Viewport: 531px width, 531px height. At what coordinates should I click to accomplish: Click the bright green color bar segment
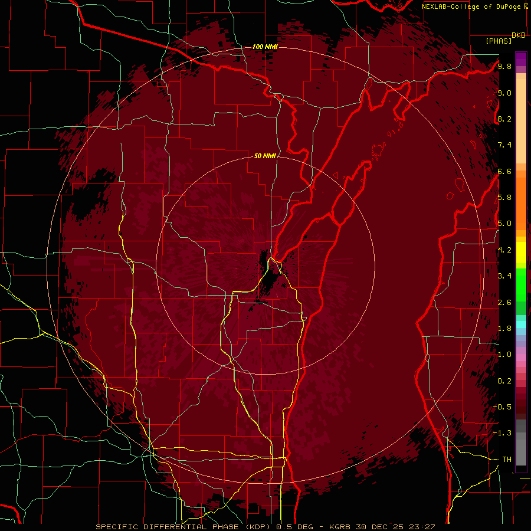[x=521, y=284]
